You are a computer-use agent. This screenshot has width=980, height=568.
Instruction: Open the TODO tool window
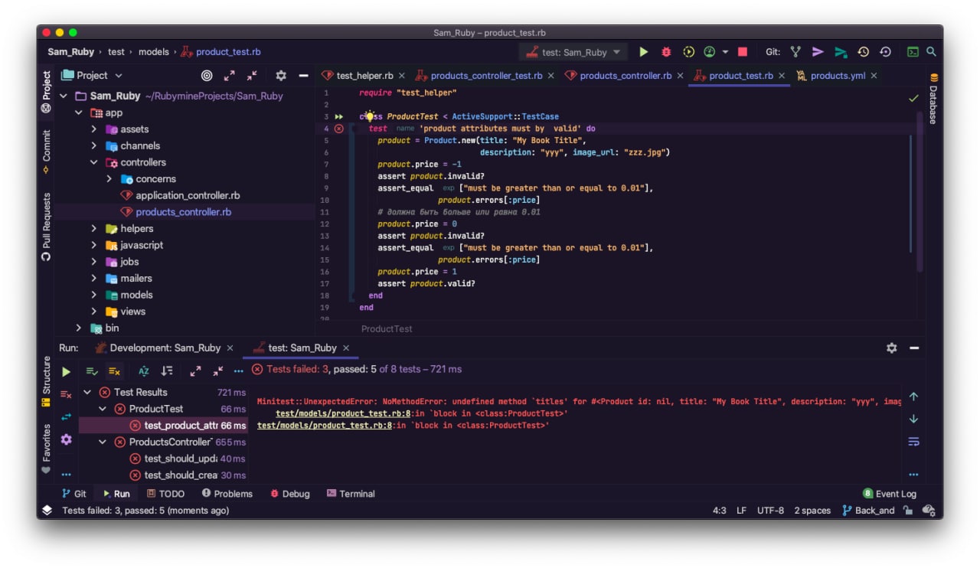point(165,494)
